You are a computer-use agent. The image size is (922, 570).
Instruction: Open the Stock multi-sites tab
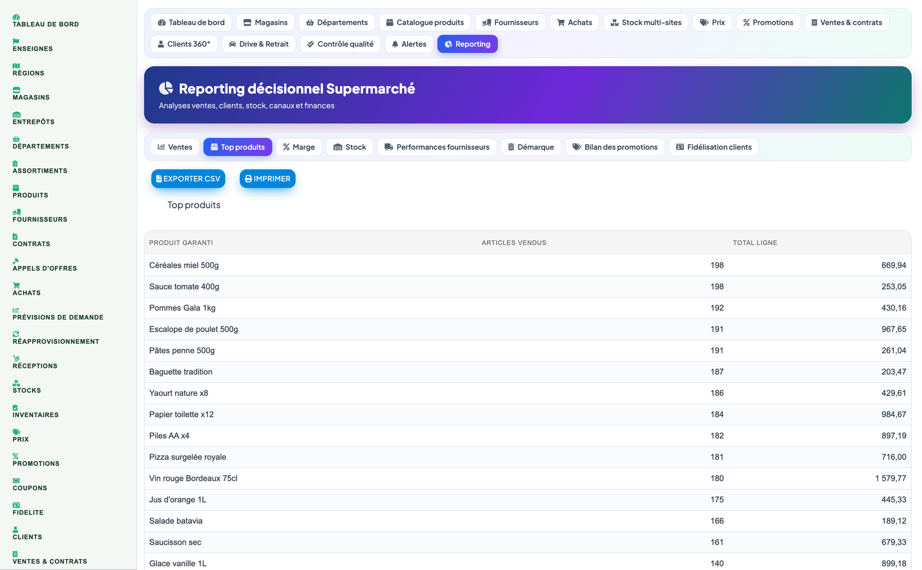point(646,22)
